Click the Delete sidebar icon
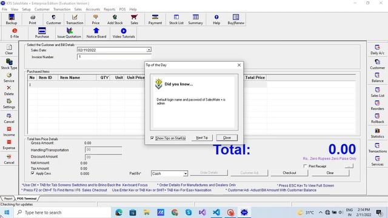 [9, 91]
